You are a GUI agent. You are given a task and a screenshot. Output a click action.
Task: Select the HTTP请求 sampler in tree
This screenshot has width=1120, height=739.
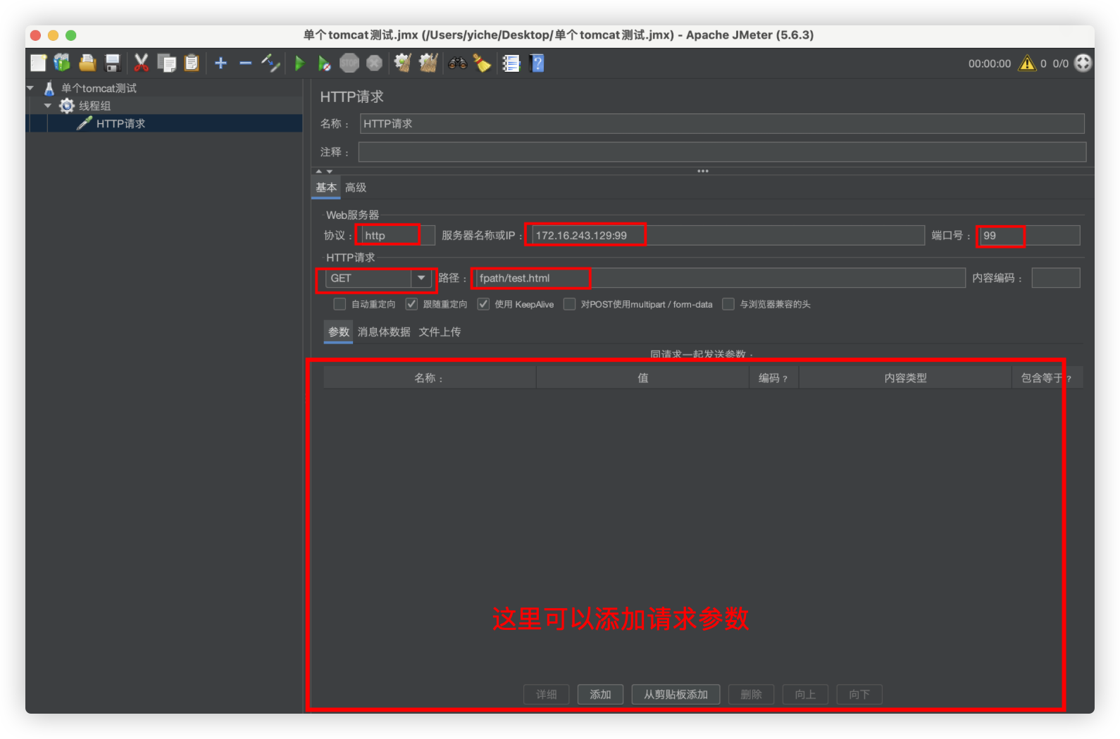tap(120, 123)
